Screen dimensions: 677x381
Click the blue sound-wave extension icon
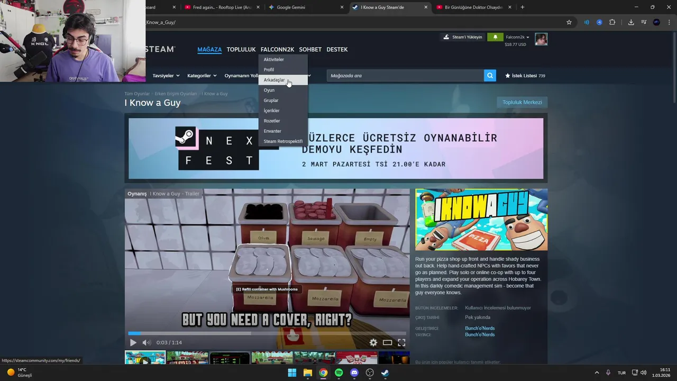(x=587, y=22)
